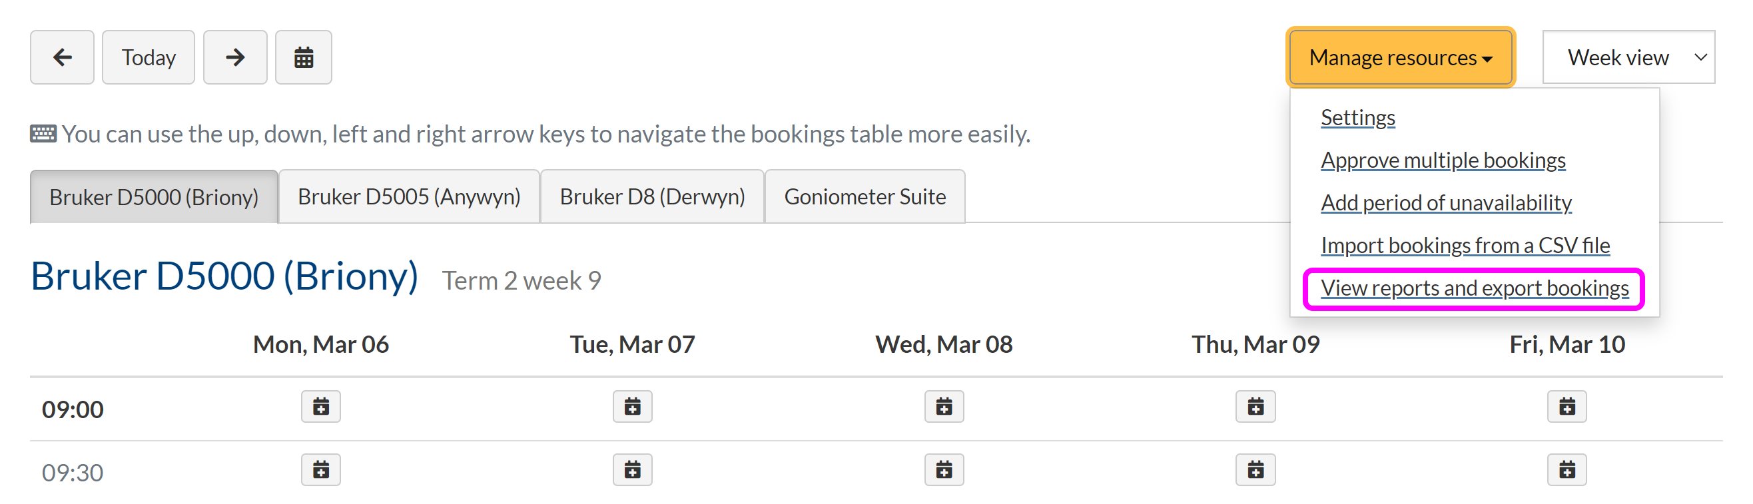Click Add period of unavailability
The image size is (1753, 504).
click(x=1446, y=202)
